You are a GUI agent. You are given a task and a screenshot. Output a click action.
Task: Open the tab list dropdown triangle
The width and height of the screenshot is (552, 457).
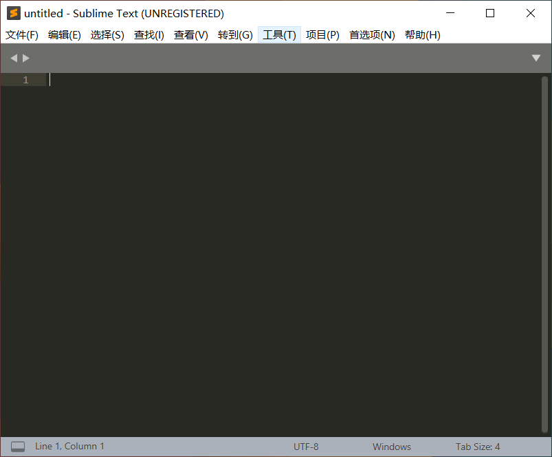pos(536,59)
